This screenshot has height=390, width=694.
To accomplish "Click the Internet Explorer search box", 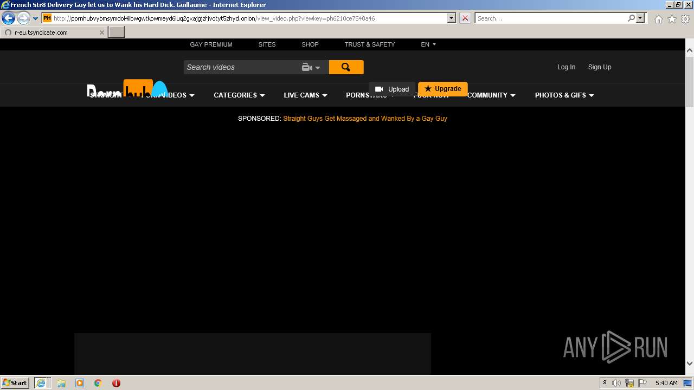I will click(550, 18).
